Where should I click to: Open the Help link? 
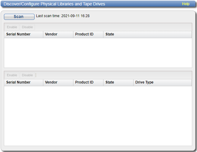186,4
